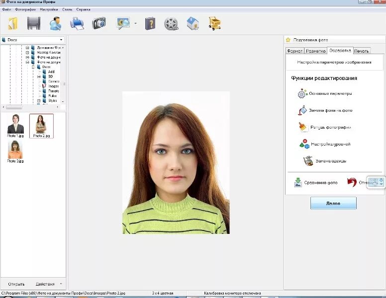
Task: Click the printer toolbar icon
Action: (77, 24)
